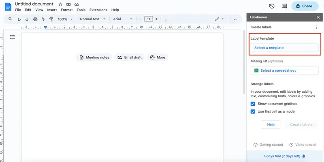Viewport: 324px width, 162px height.
Task: Show the document outline
Action: [13, 37]
